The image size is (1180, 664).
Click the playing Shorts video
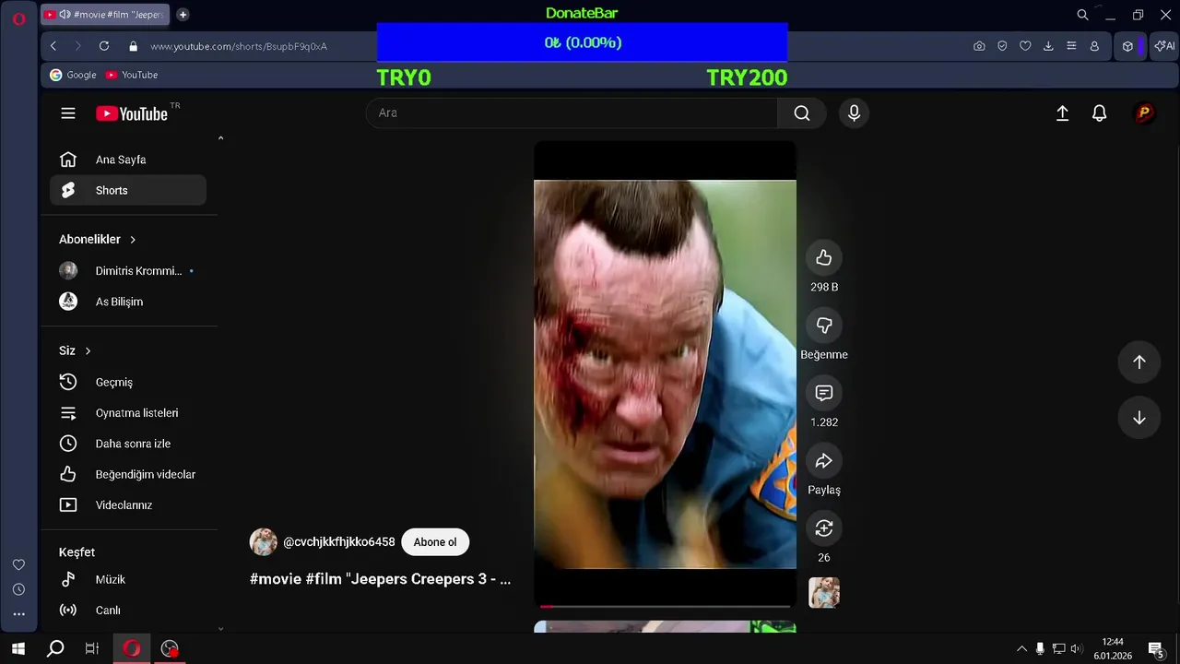pos(665,374)
